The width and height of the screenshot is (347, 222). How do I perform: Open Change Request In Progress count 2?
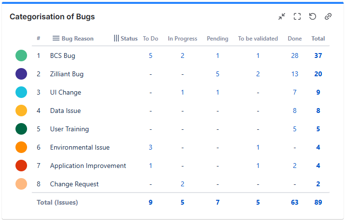pyautogui.click(x=183, y=184)
